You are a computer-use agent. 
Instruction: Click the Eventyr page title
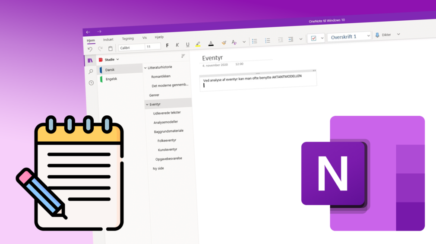212,58
